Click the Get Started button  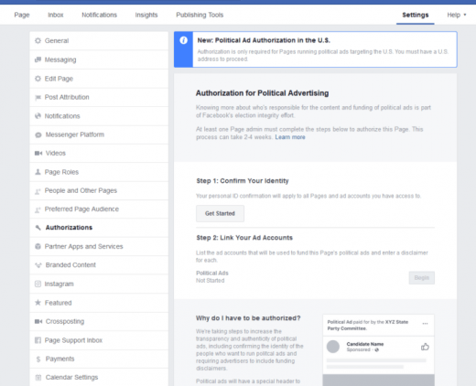[x=220, y=213]
